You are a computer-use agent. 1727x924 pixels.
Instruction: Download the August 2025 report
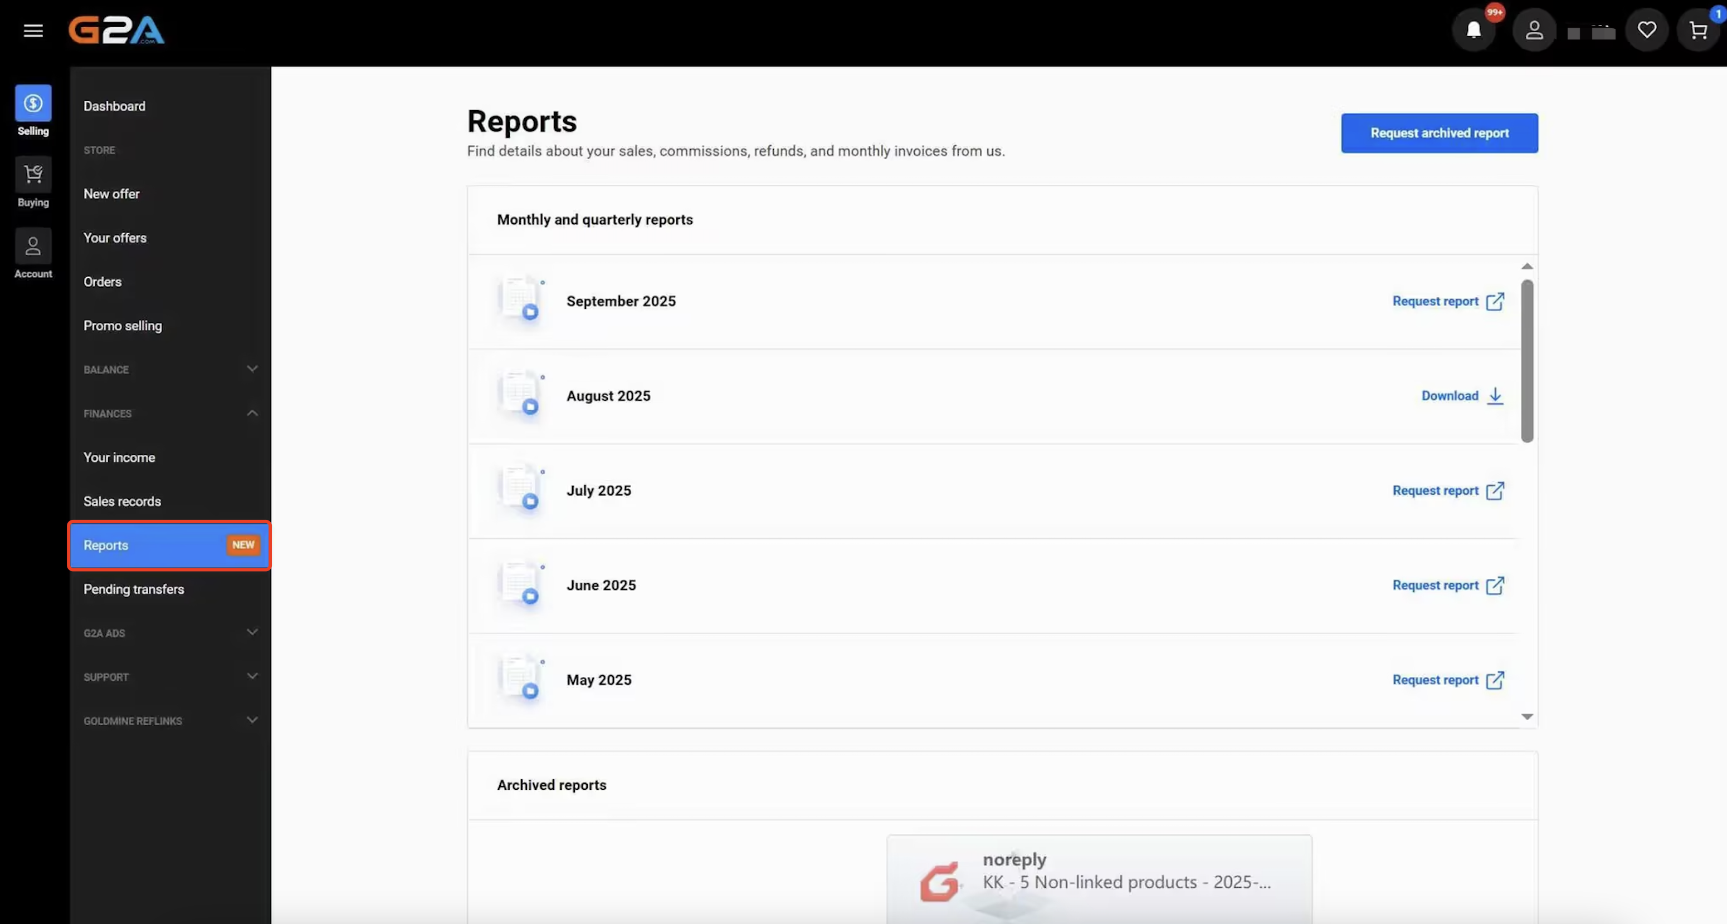(1461, 396)
